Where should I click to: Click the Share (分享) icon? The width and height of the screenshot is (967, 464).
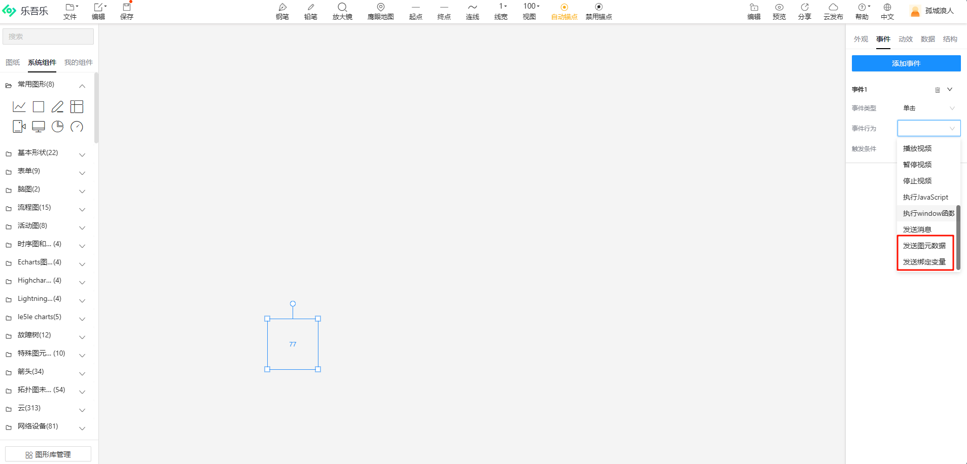point(804,11)
